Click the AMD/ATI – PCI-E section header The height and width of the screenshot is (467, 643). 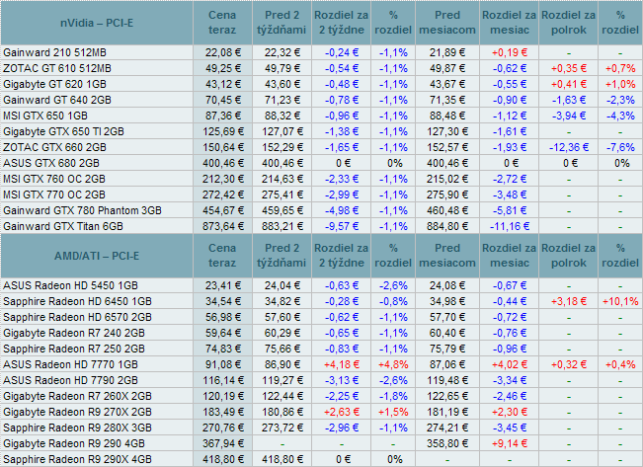97,256
